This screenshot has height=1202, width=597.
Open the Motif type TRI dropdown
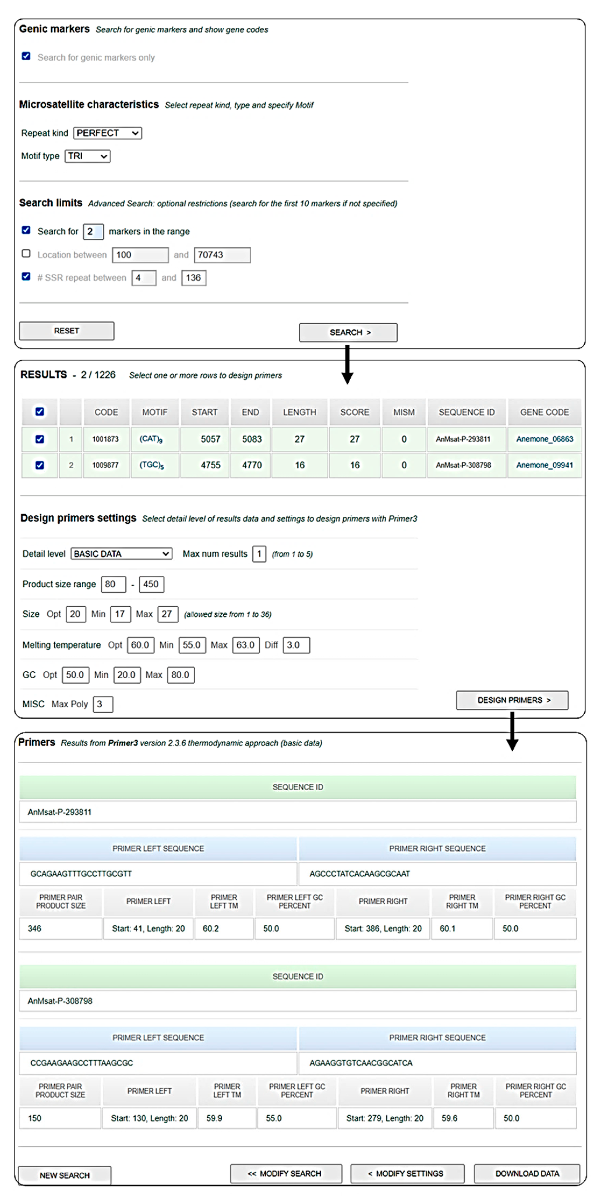87,156
